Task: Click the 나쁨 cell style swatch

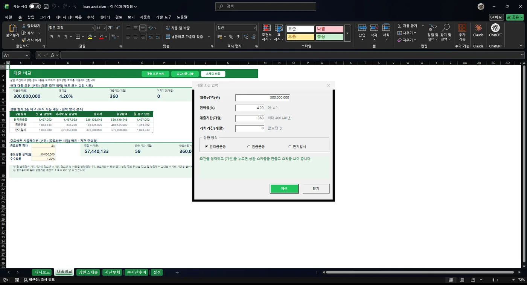Action: click(x=329, y=29)
